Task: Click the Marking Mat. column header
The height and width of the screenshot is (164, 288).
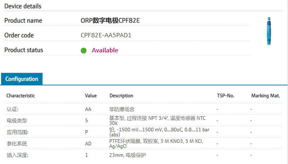Action: pos(265,96)
